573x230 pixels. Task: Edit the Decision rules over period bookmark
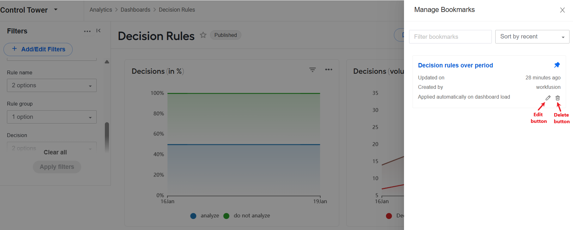click(548, 98)
